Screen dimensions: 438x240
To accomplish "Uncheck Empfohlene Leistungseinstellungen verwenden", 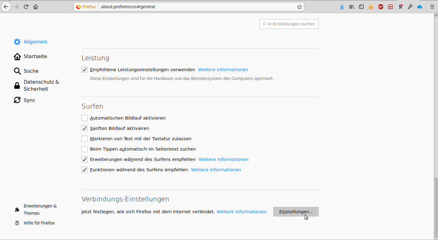I will pyautogui.click(x=85, y=70).
